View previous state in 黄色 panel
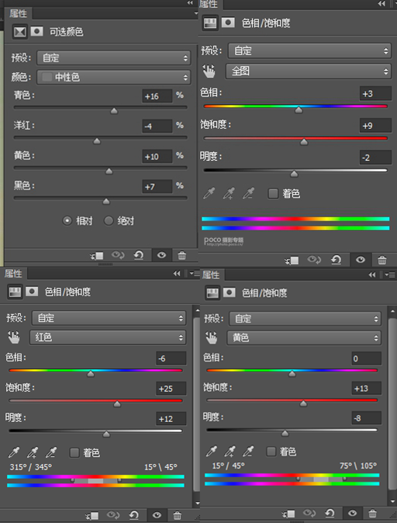 (x=309, y=513)
